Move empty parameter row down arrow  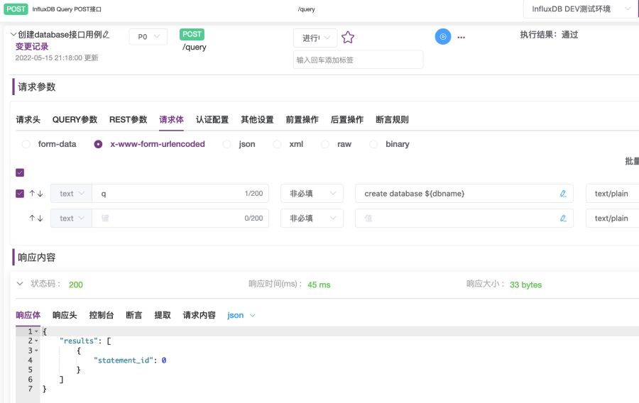point(40,219)
